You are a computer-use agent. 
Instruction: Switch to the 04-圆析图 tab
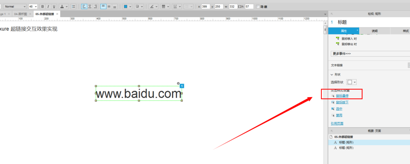point(20,14)
